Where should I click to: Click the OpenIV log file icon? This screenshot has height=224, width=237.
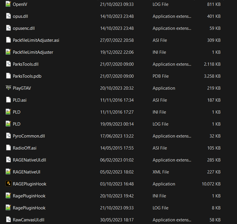tap(8, 4)
